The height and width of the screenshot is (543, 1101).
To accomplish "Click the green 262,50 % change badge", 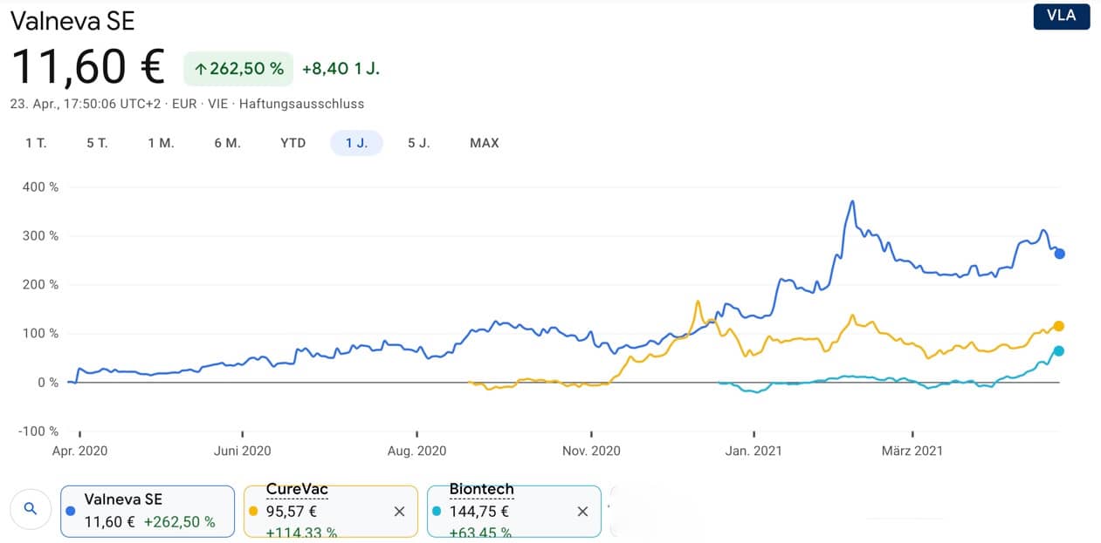I will pos(237,69).
